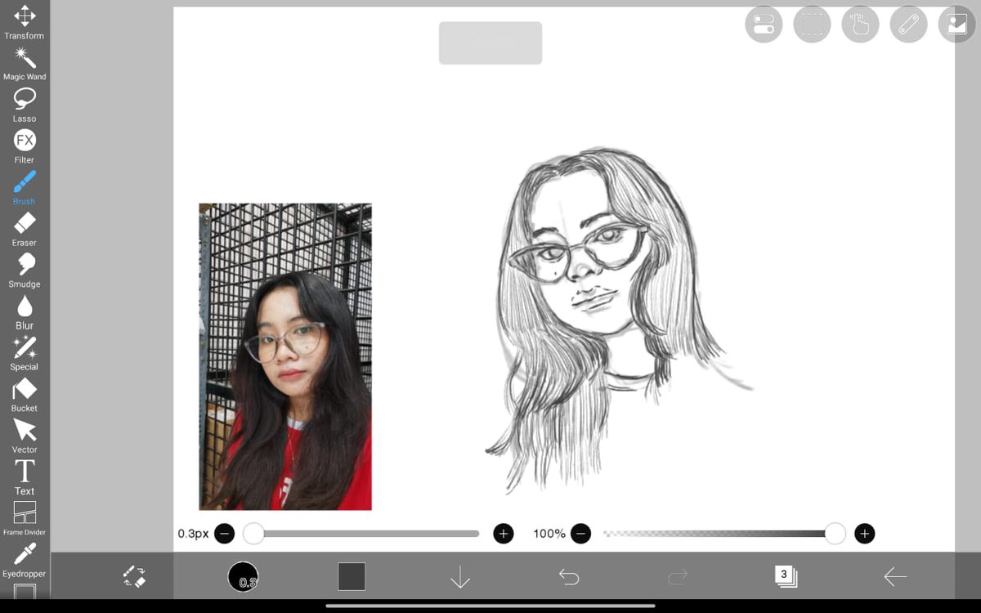The width and height of the screenshot is (981, 613).
Task: Select the Text tool
Action: (x=25, y=478)
